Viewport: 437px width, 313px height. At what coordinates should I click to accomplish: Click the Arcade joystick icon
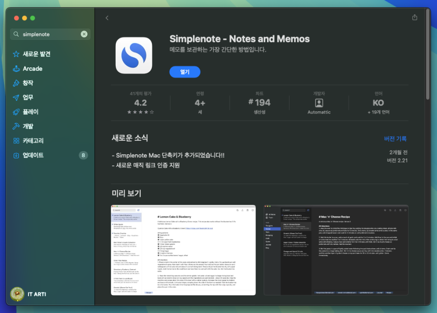[x=16, y=69]
